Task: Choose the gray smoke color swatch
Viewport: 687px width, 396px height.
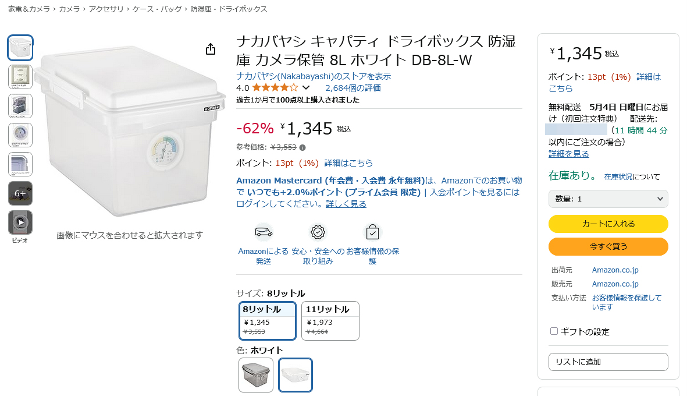Action: 256,375
